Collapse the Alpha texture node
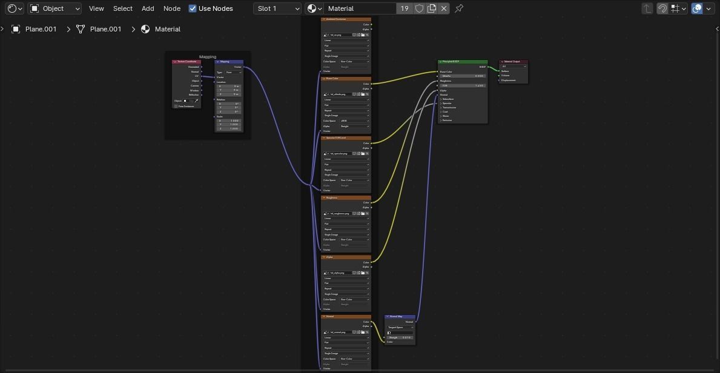 point(324,257)
